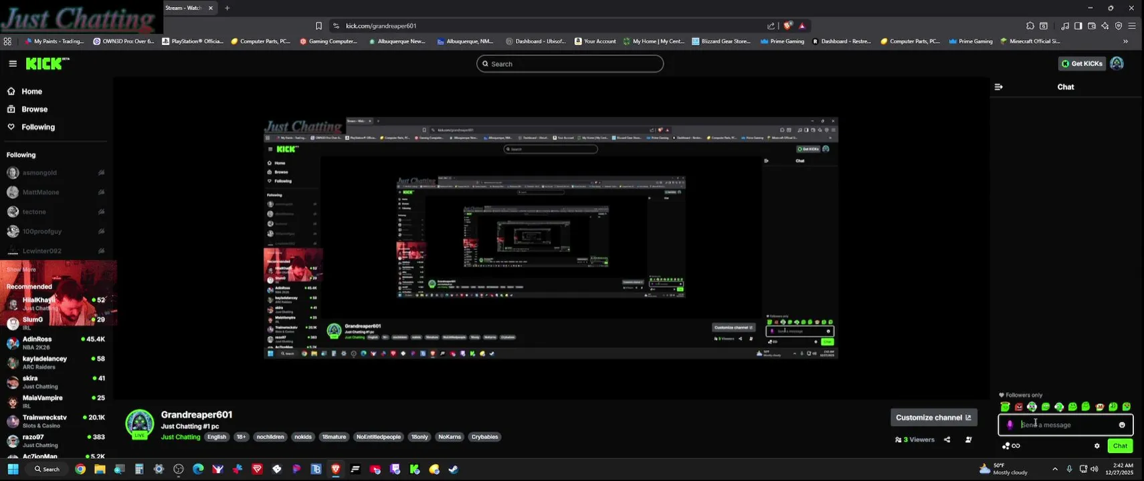The width and height of the screenshot is (1144, 481).
Task: Open the emoji picker in chat input
Action: (x=1122, y=425)
